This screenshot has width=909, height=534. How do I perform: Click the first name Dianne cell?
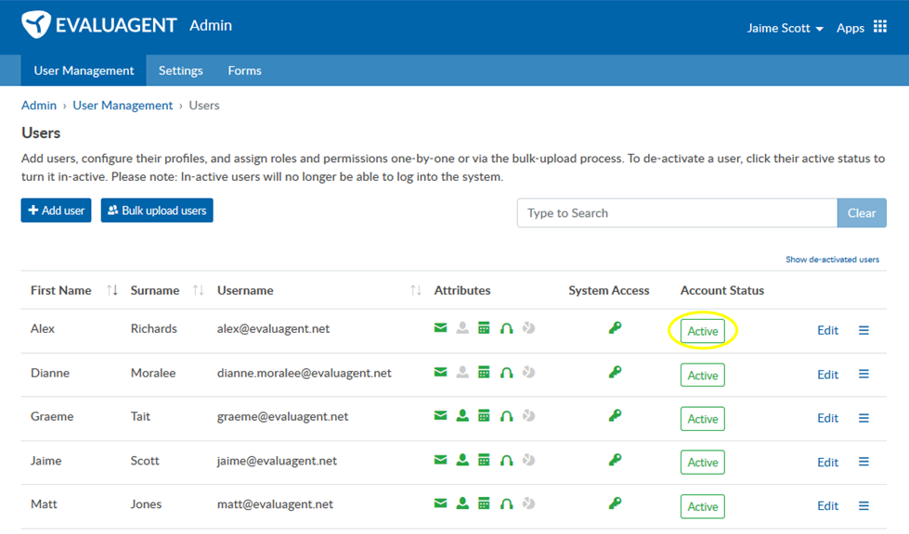pos(50,374)
